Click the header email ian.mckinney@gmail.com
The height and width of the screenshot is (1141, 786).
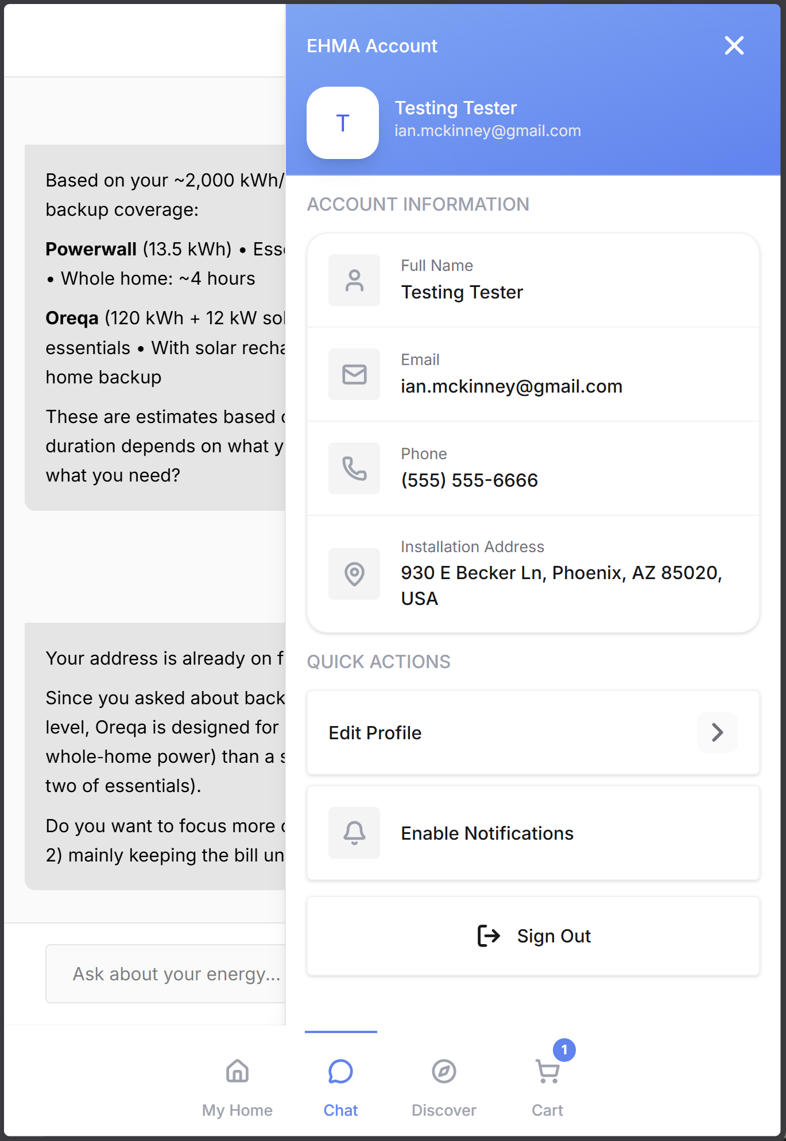pyautogui.click(x=487, y=131)
